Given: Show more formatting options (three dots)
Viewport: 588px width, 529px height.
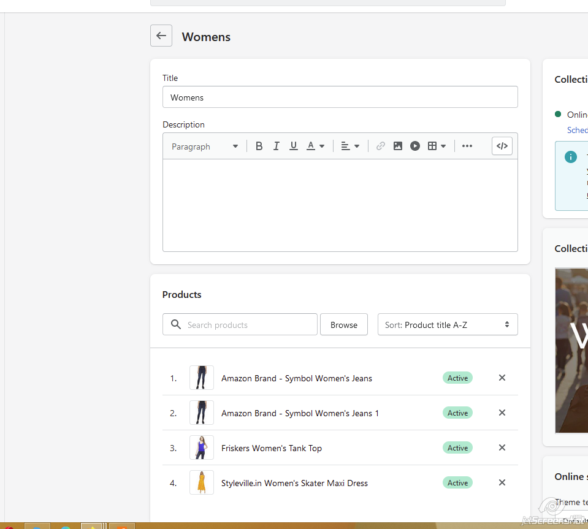Looking at the screenshot, I should click(467, 146).
